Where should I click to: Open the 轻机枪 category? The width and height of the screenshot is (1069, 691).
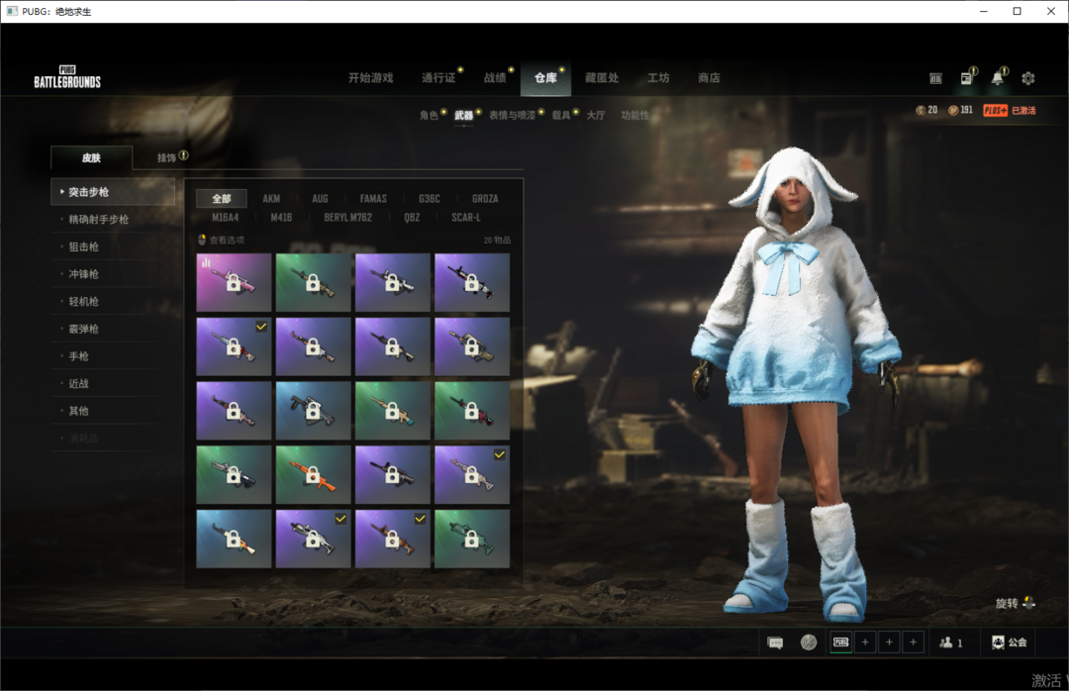pyautogui.click(x=113, y=302)
